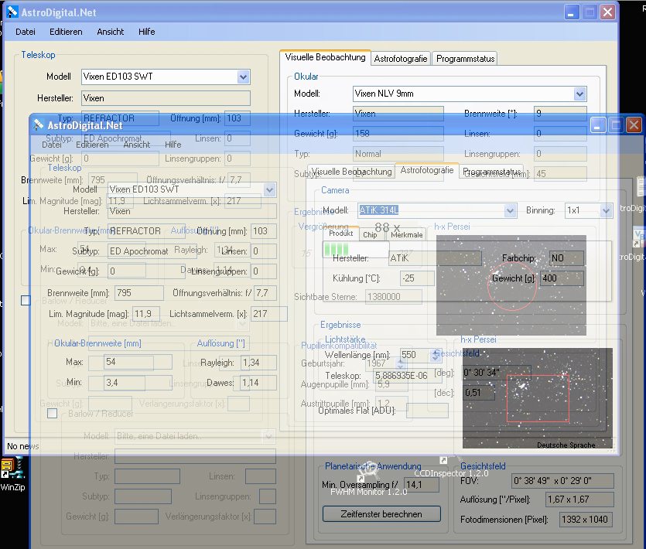Viewport: 646px width, 549px height.
Task: Close the back AstroDigital.Net window
Action: (607, 12)
